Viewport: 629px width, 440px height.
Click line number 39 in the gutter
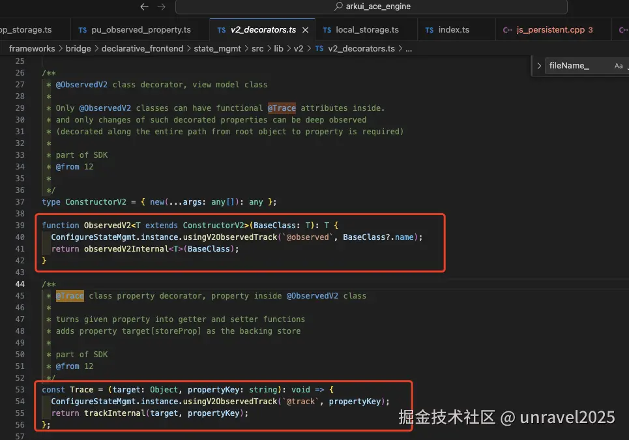20,226
